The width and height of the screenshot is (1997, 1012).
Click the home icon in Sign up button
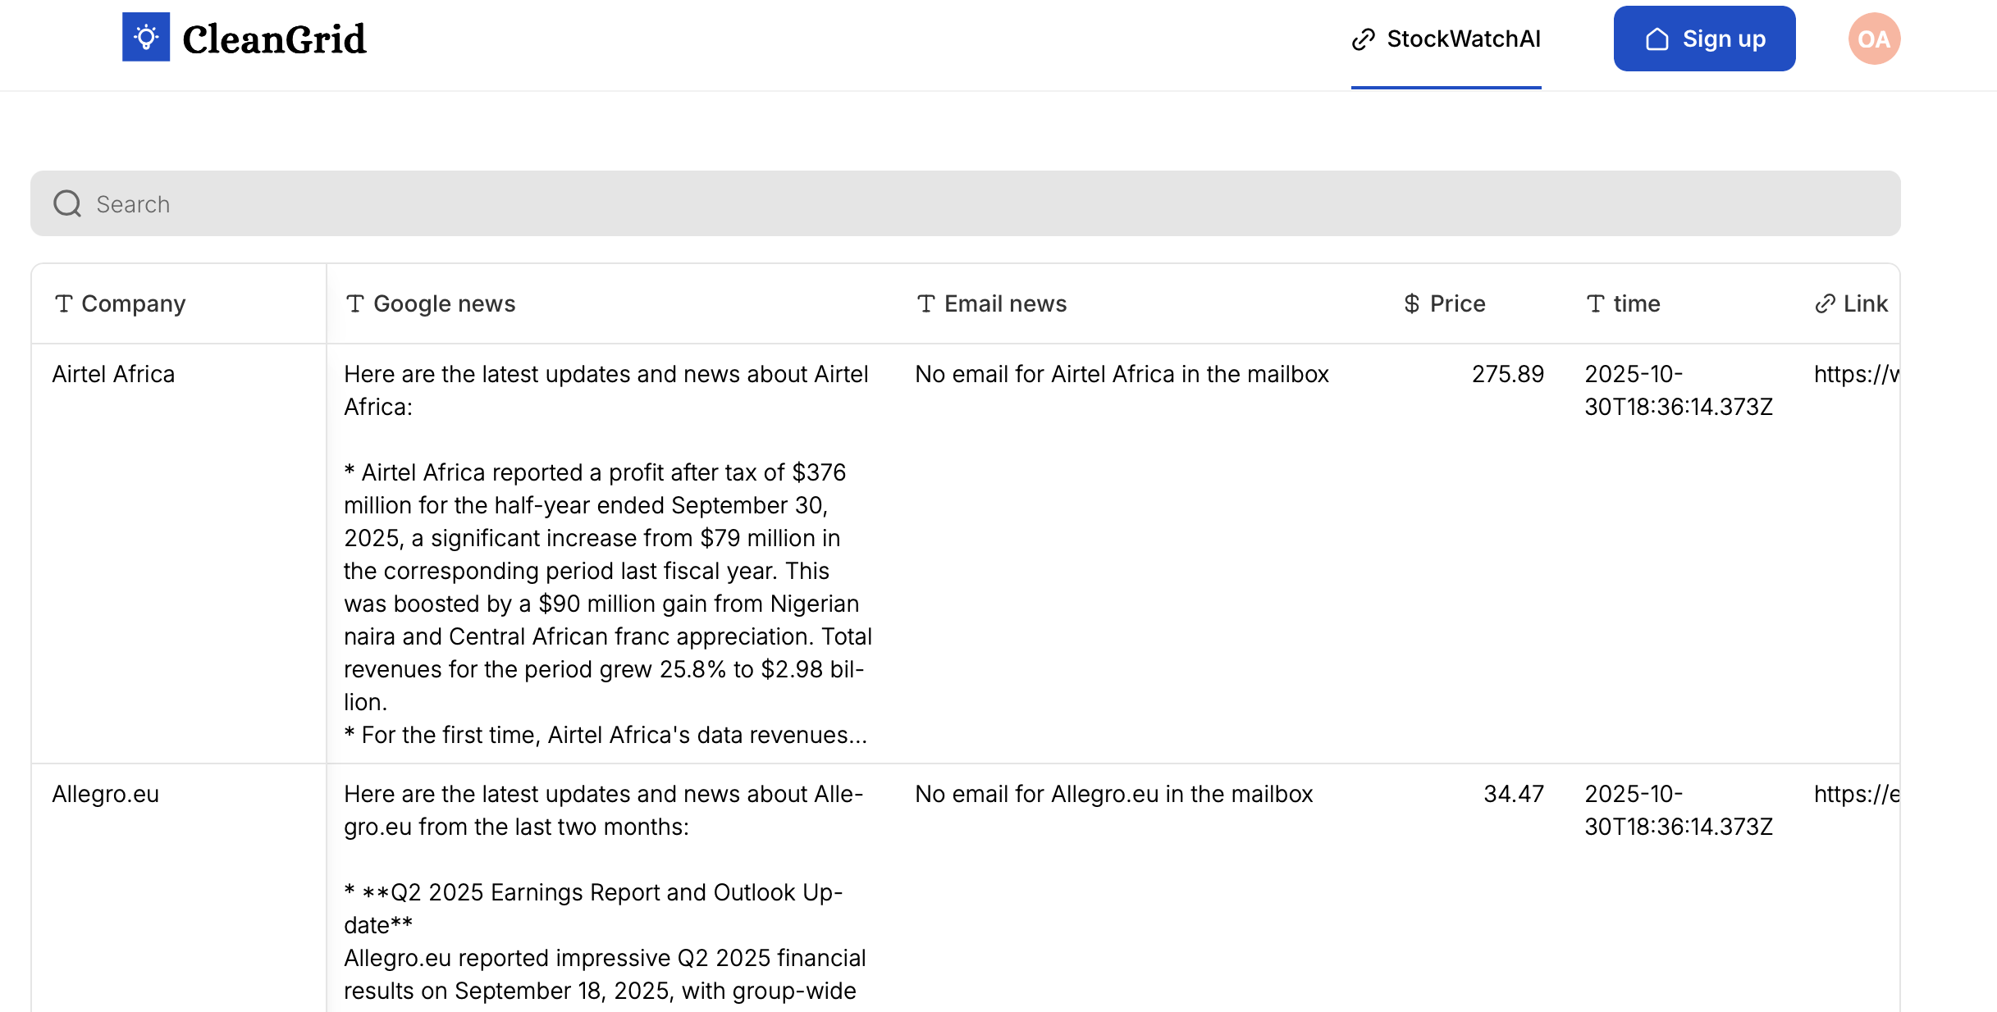(1657, 39)
